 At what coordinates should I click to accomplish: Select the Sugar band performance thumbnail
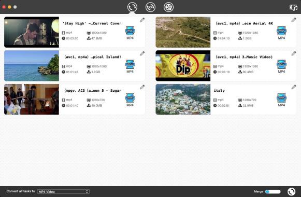(x=32, y=99)
